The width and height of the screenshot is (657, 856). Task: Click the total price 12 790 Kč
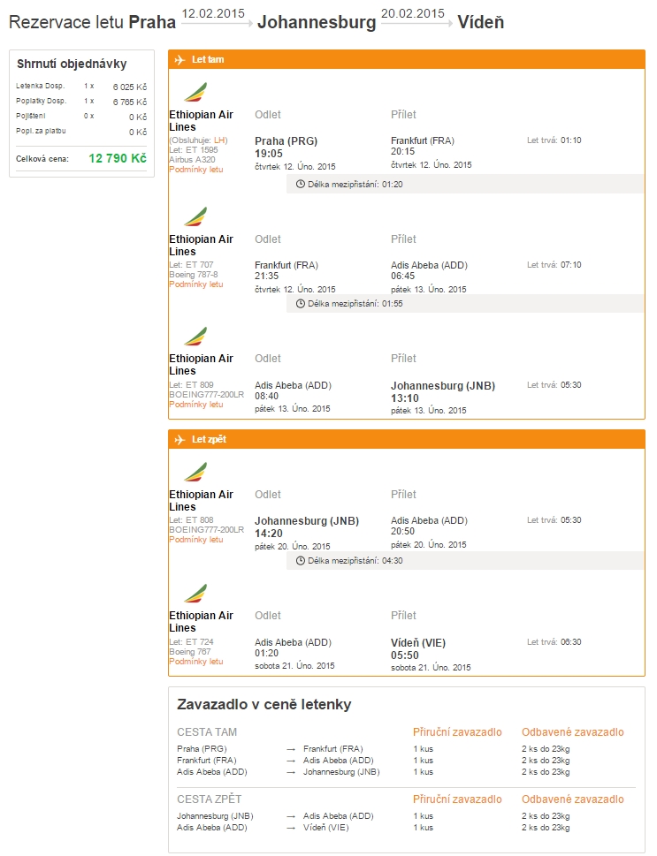click(118, 158)
